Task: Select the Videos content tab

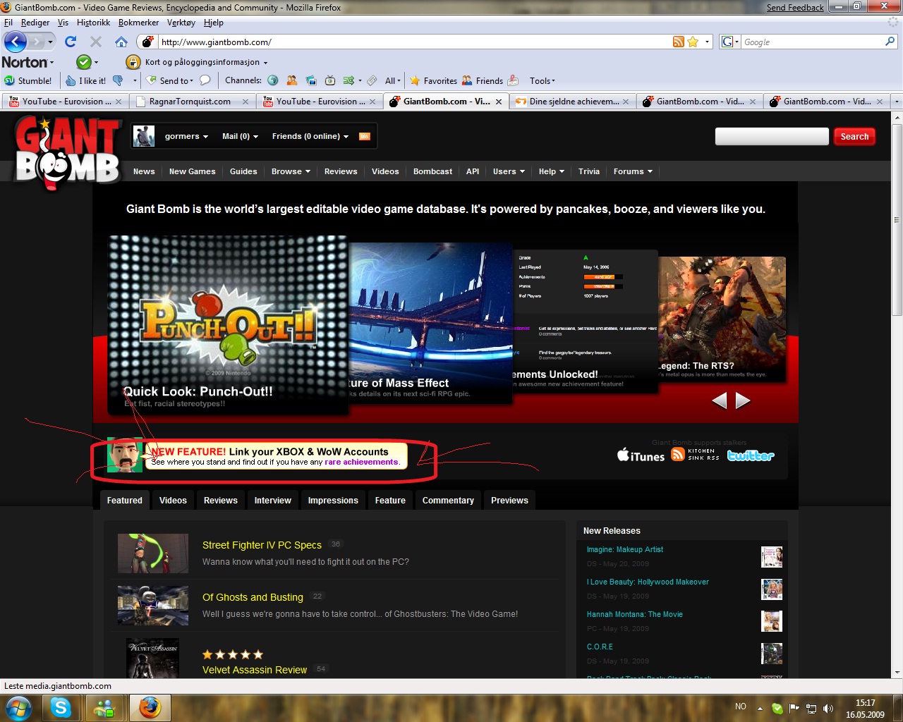Action: 173,501
